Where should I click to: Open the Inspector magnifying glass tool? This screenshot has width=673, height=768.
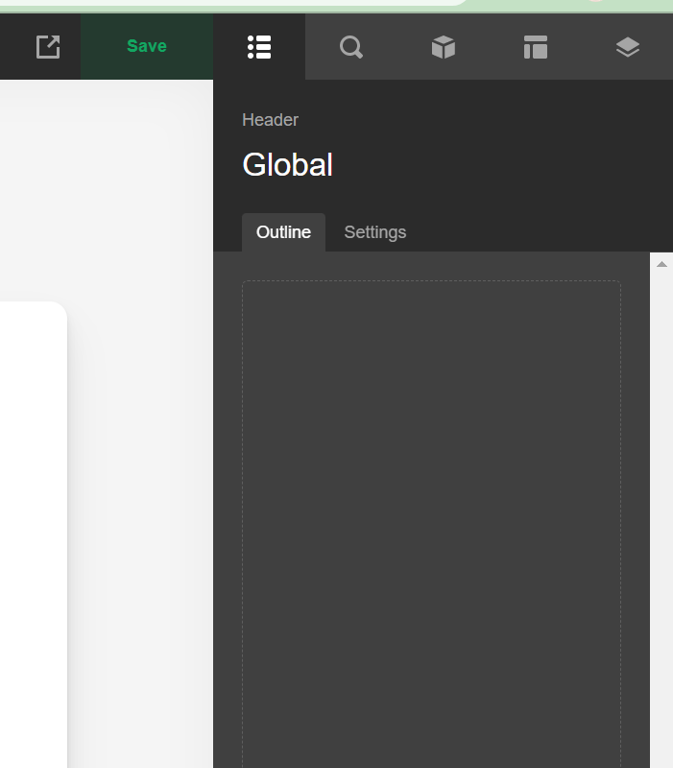[351, 46]
